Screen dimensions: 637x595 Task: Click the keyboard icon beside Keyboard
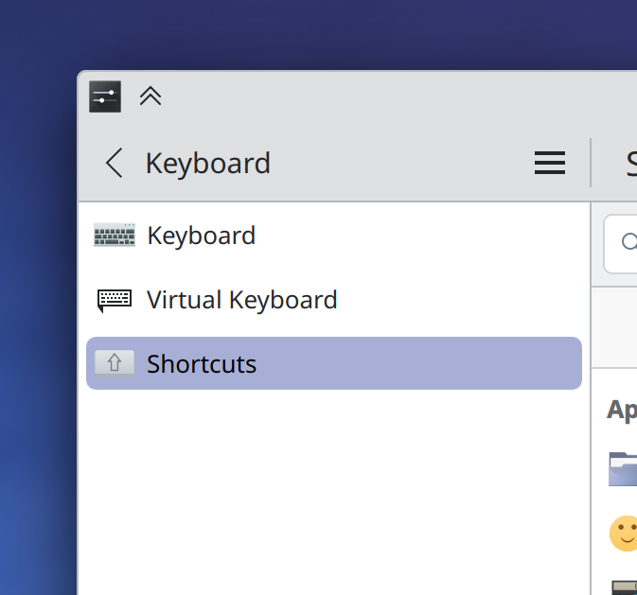(x=115, y=235)
